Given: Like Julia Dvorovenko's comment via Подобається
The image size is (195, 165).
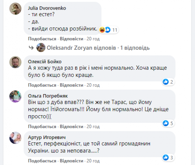Looking at the screenshot, I should click(42, 39).
